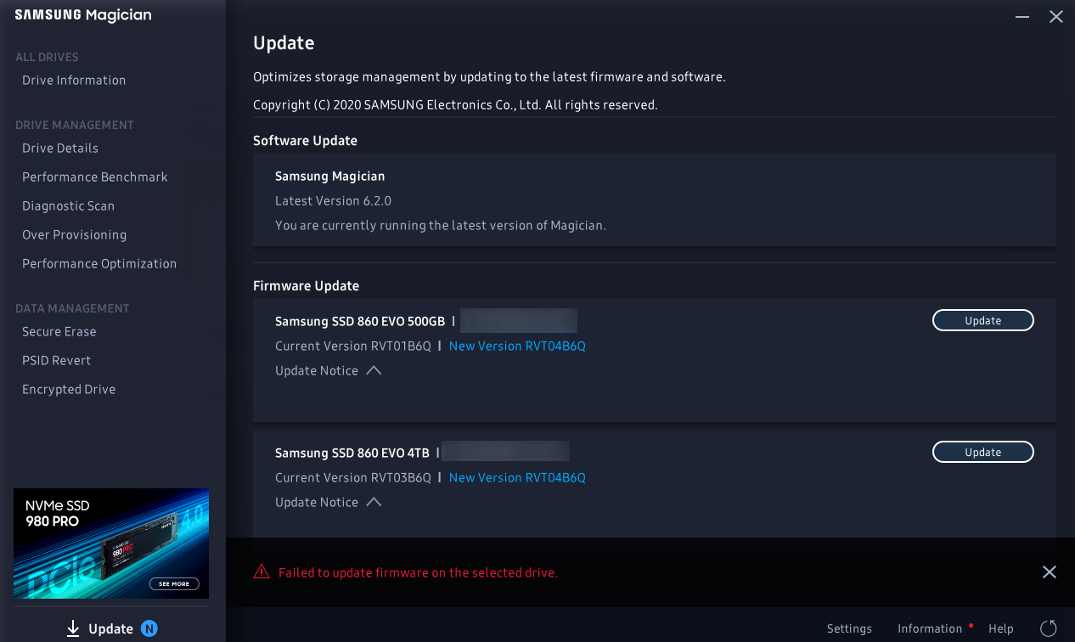The width and height of the screenshot is (1075, 642).
Task: Minimize the Samsung Magician window
Action: coord(1022,17)
